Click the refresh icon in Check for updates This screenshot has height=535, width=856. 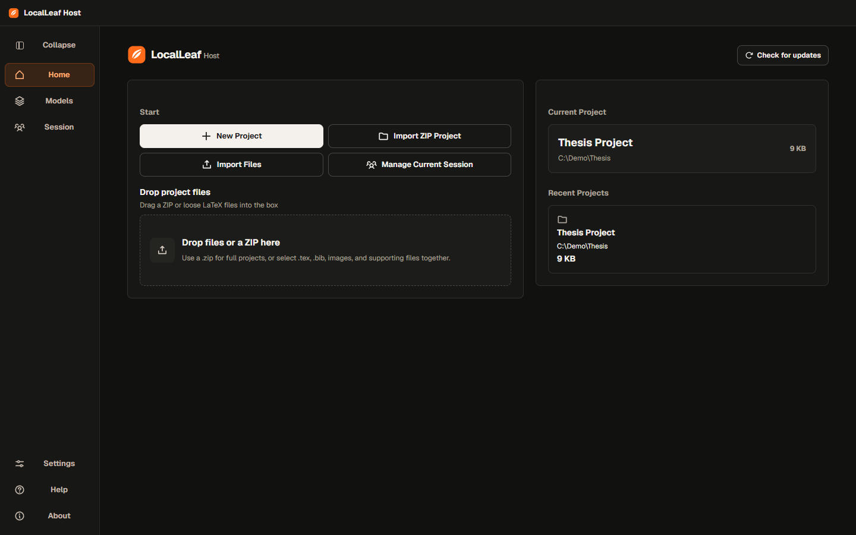[749, 55]
